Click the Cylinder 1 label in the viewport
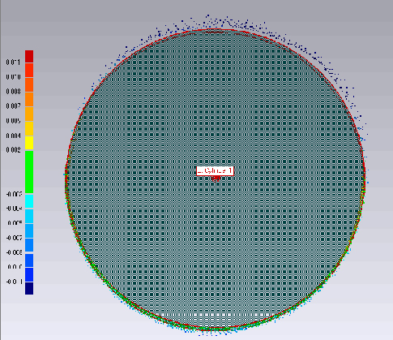Viewport: 393px width, 340px height. coord(215,171)
